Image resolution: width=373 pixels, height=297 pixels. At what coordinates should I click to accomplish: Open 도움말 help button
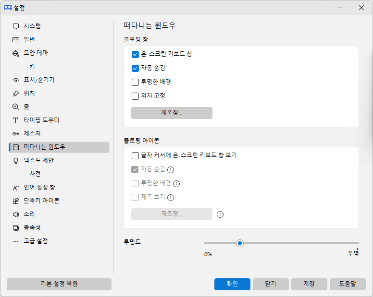pyautogui.click(x=348, y=284)
